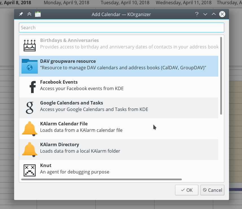Click the KOrganizer calendar icon in the titlebar
This screenshot has width=242, height=209.
tap(38, 14)
